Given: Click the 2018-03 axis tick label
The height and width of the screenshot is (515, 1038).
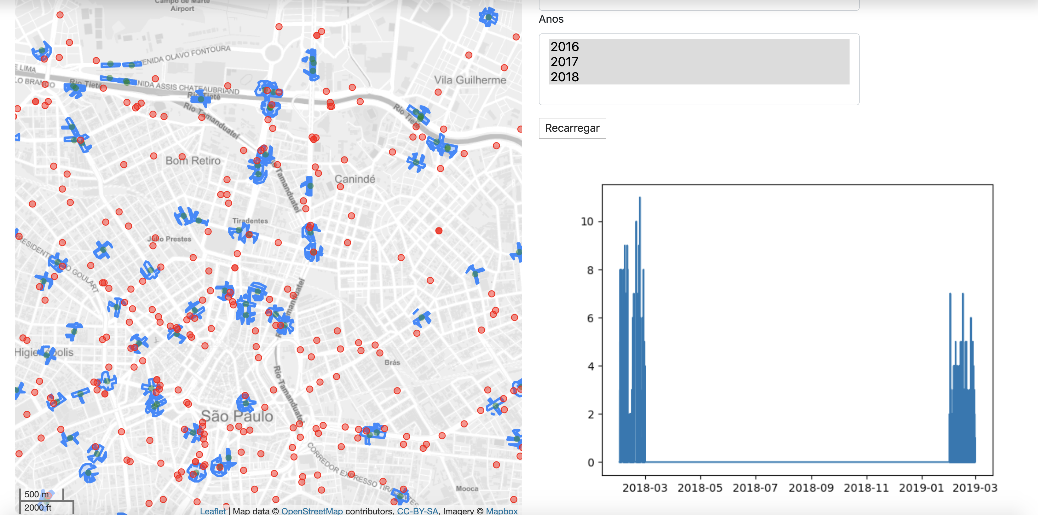Looking at the screenshot, I should pyautogui.click(x=645, y=488).
